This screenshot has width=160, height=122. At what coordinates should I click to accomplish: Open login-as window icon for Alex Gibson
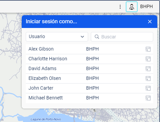click(148, 49)
